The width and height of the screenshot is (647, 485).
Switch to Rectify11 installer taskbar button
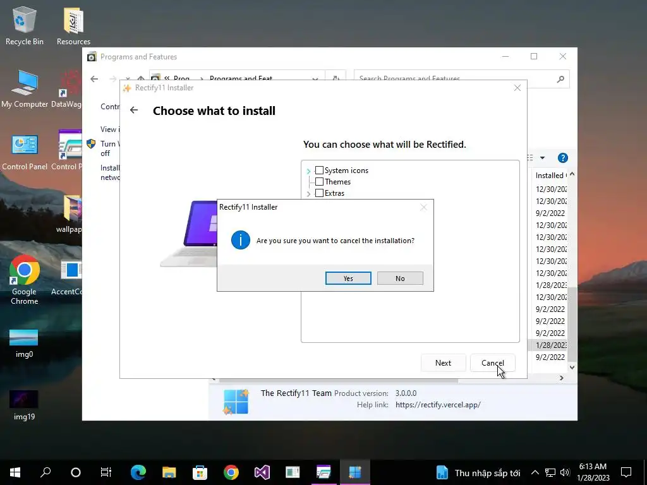coord(355,472)
